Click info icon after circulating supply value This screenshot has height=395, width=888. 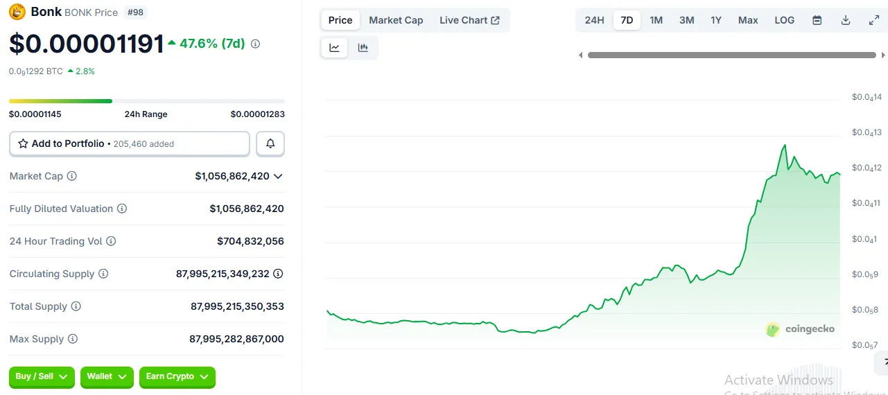(278, 274)
